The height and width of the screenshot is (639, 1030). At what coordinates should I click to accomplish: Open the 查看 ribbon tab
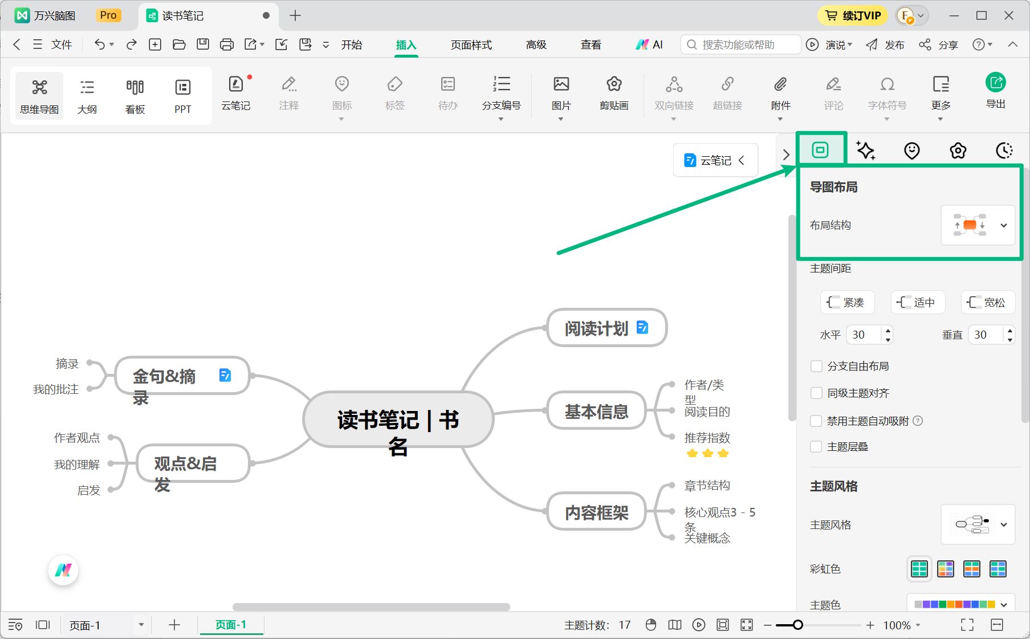591,45
